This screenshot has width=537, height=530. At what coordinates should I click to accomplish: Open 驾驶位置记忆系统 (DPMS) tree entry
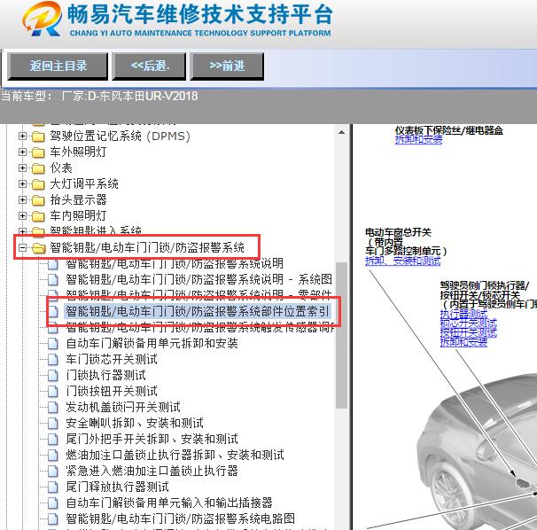120,136
